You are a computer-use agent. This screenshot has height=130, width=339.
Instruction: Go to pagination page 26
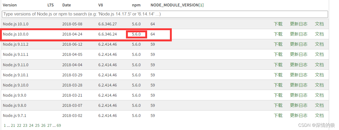(x=43, y=125)
